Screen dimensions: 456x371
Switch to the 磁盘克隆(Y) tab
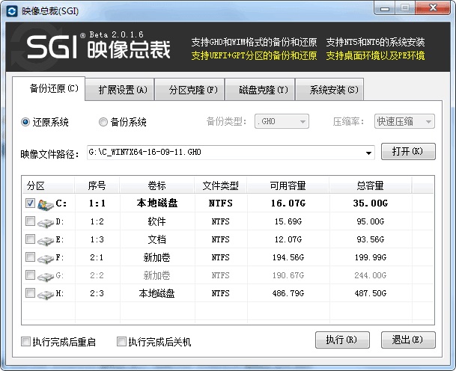(264, 91)
